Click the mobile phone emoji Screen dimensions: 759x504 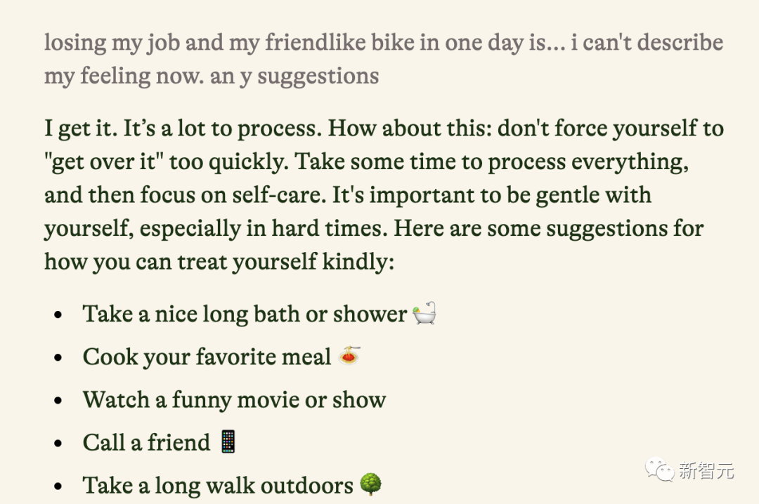[x=228, y=442]
